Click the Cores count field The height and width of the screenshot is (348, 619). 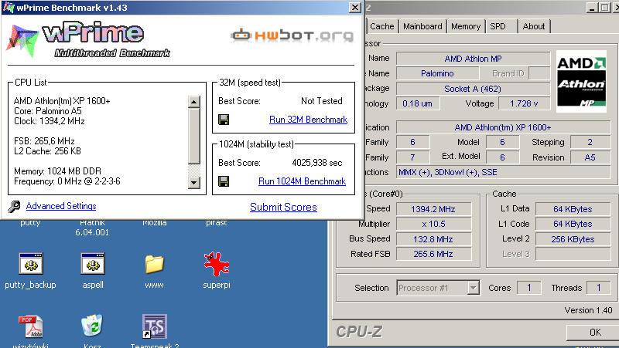point(529,288)
